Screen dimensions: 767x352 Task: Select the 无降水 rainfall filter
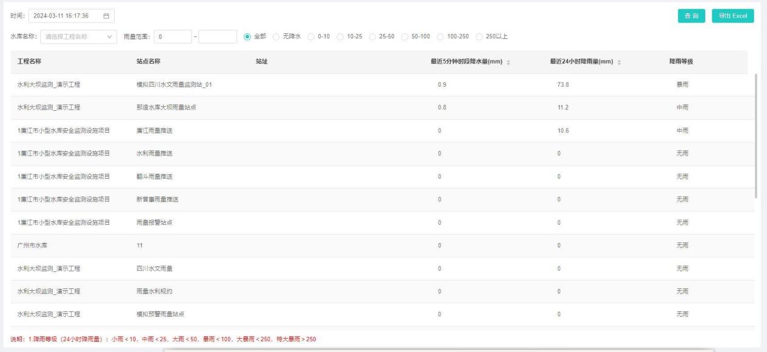click(x=275, y=36)
